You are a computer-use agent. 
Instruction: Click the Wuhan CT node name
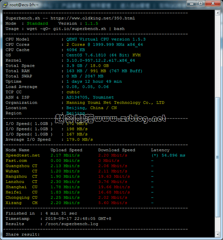tap(21, 171)
